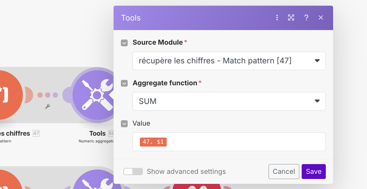Enable Show advanced settings switch
The image size is (367, 189).
tap(133, 172)
